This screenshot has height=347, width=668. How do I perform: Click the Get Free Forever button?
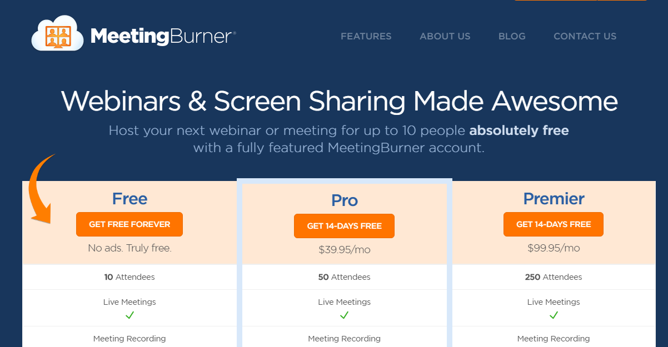click(x=129, y=224)
